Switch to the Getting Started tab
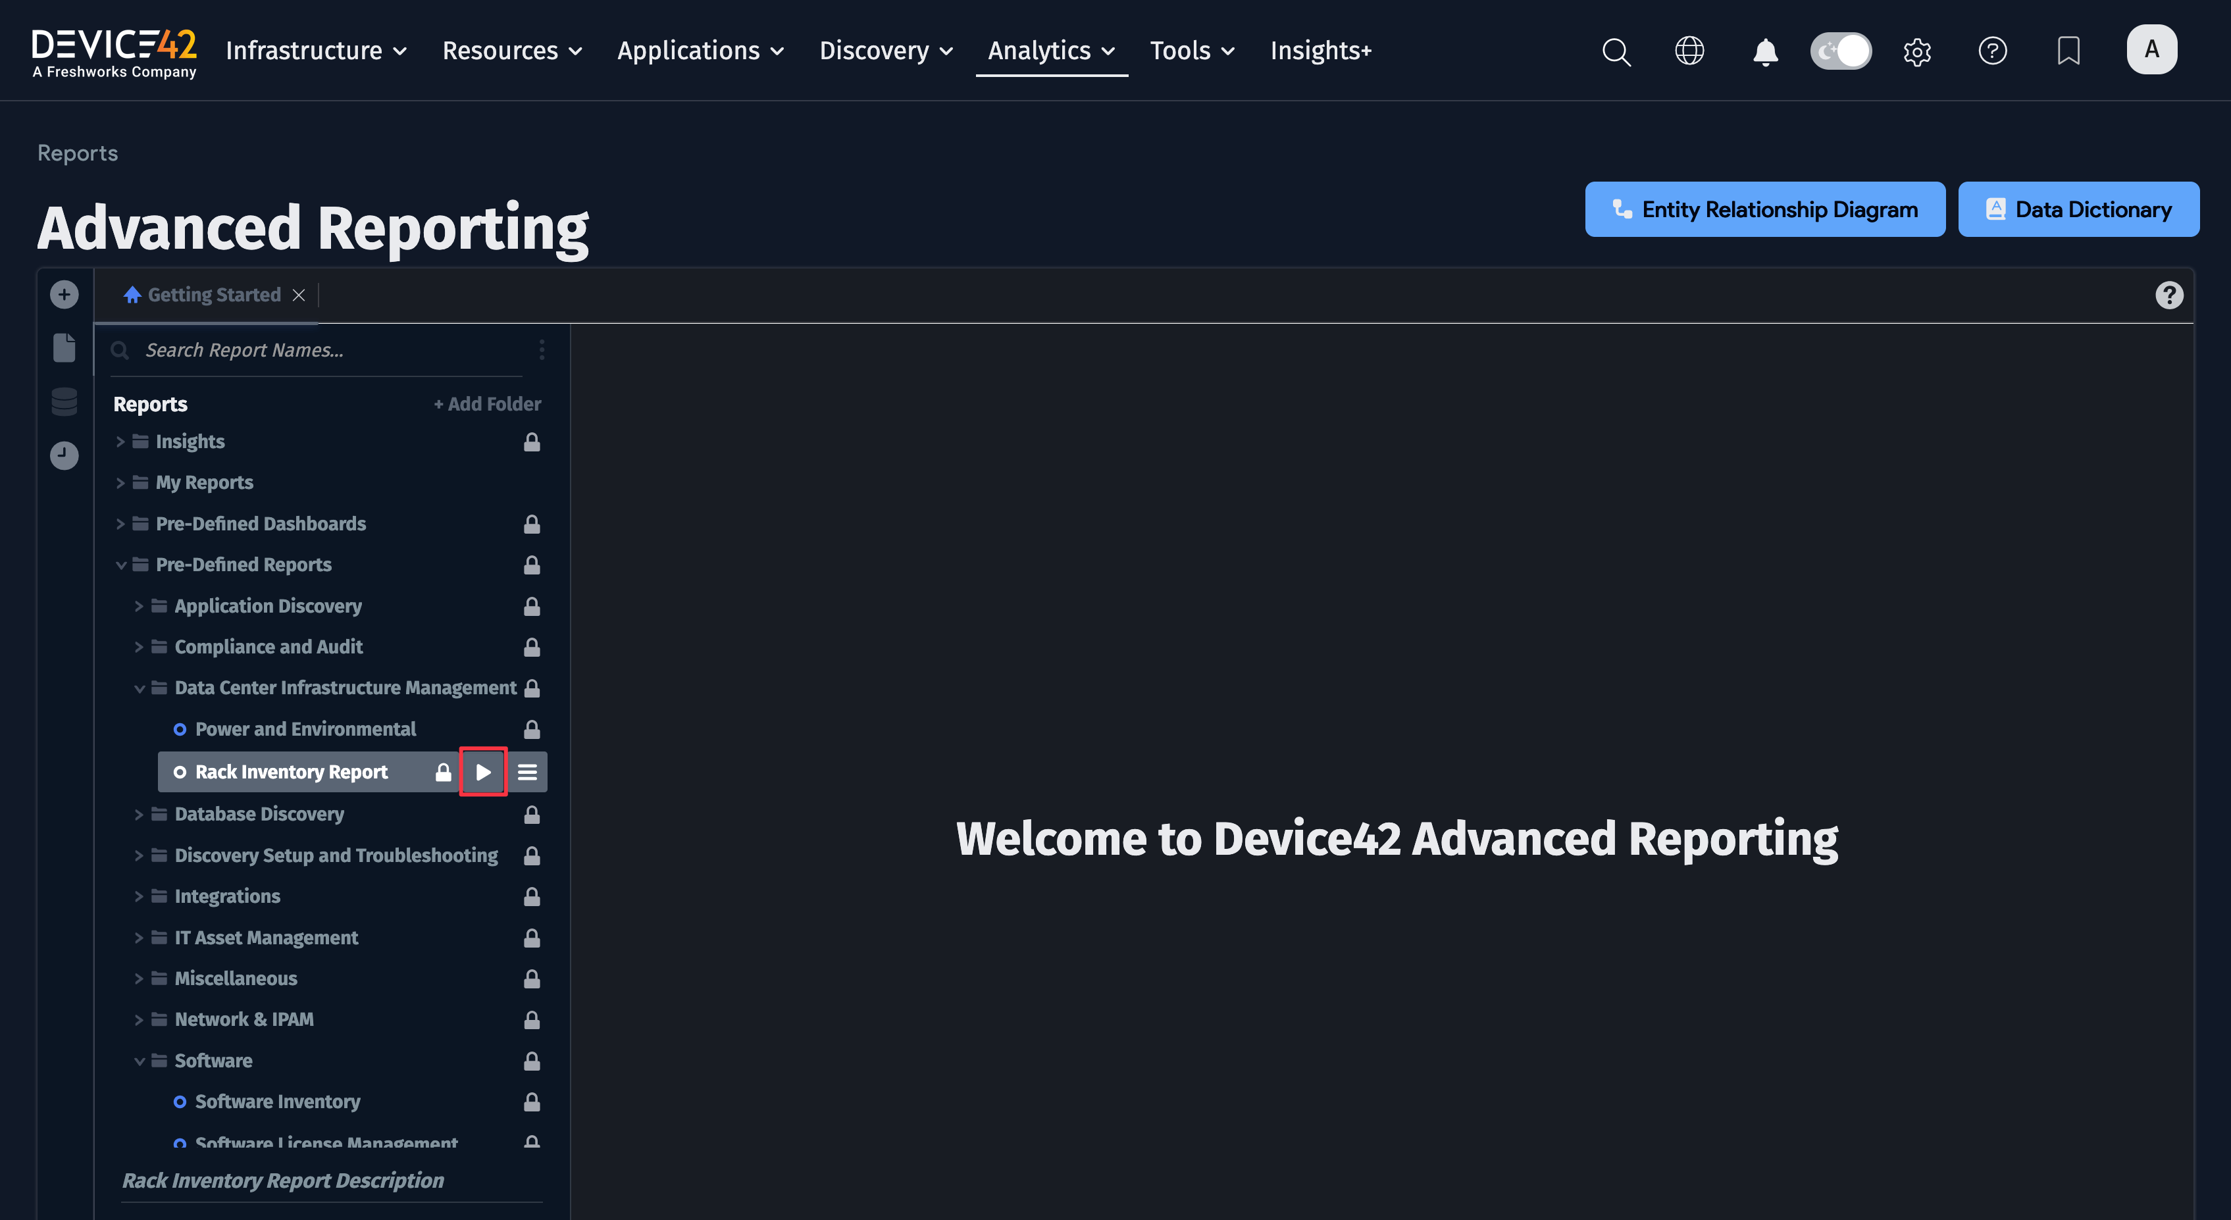The width and height of the screenshot is (2231, 1220). 214,294
